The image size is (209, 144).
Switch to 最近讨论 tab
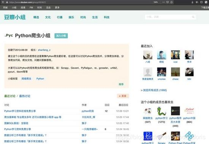click(10, 96)
